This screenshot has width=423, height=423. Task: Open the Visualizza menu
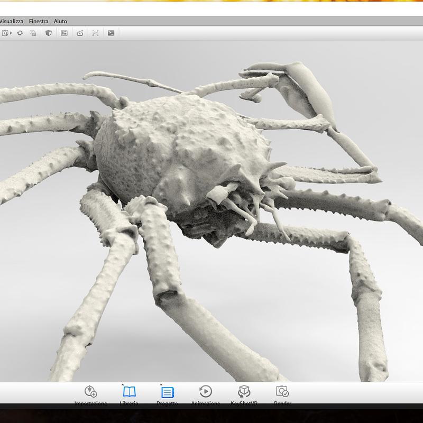coord(12,21)
